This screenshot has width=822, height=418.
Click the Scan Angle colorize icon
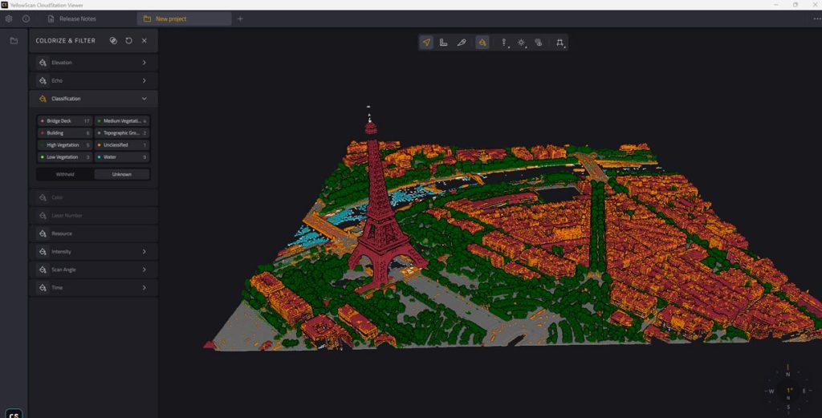[43, 270]
